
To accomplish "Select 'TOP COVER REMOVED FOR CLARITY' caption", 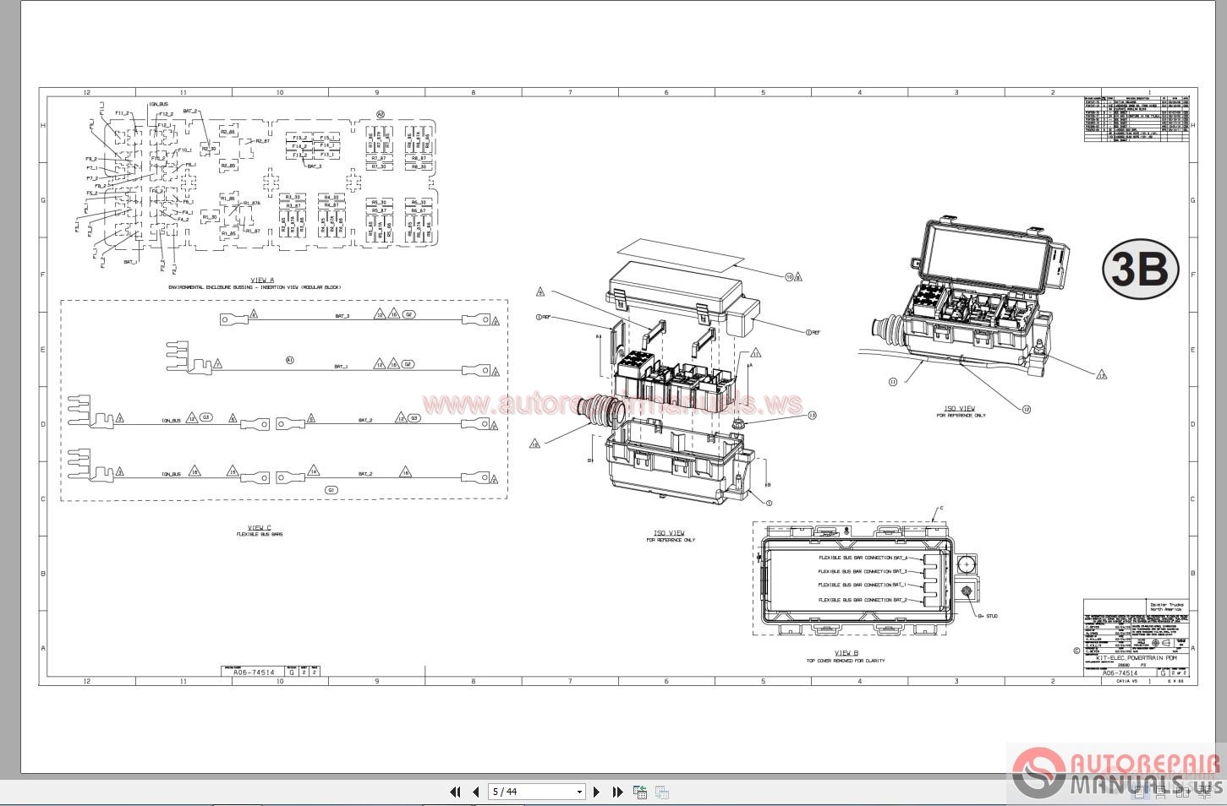I will (846, 661).
